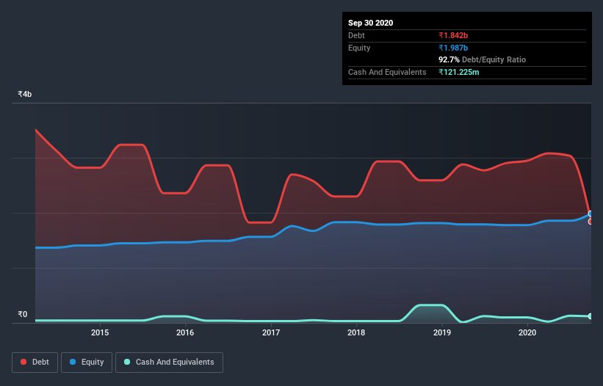Click the ₹0 y-axis label
This screenshot has height=386, width=603.
point(22,314)
